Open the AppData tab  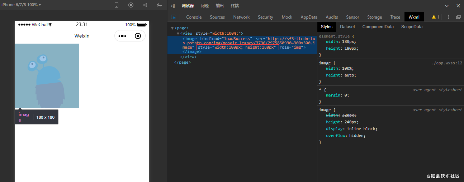tap(309, 17)
